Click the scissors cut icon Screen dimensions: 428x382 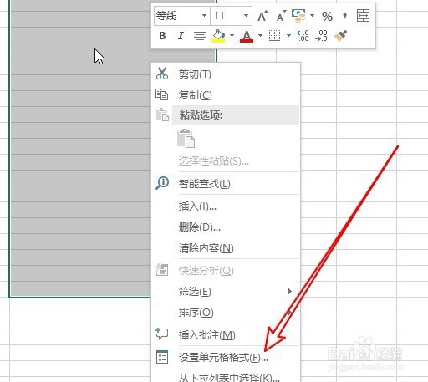coord(162,74)
